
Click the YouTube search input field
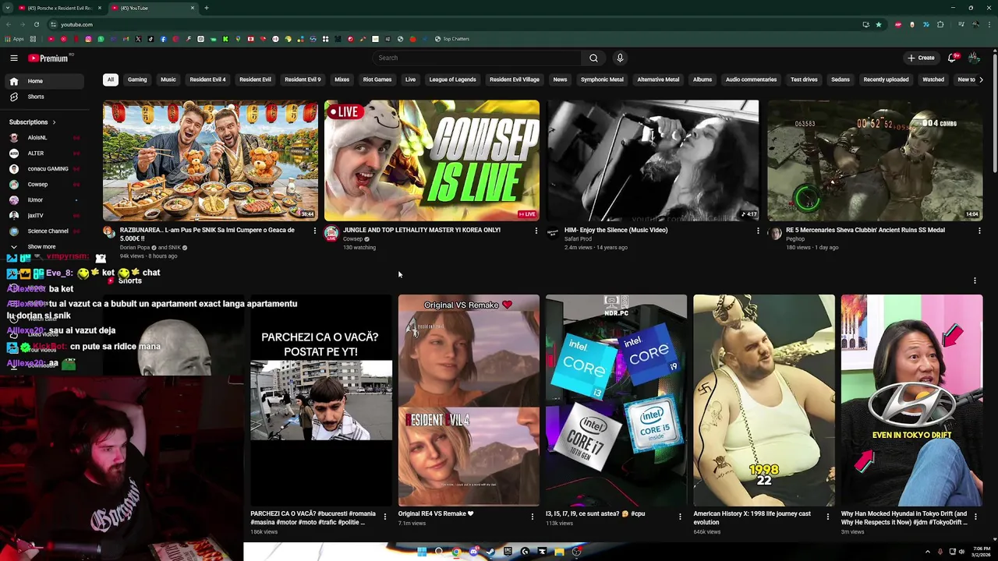pyautogui.click(x=477, y=58)
